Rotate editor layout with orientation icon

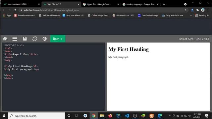34,39
